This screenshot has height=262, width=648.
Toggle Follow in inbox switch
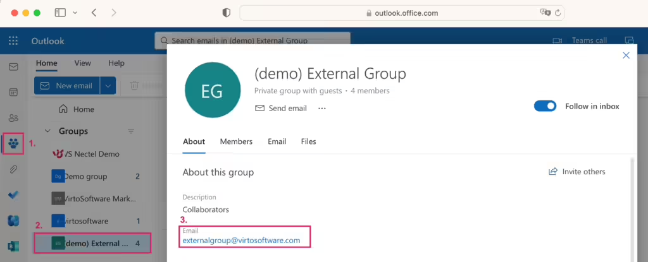tap(545, 106)
